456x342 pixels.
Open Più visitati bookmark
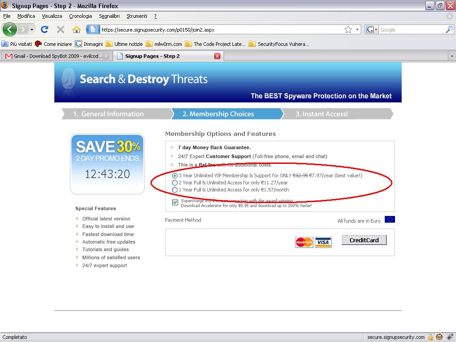coord(17,44)
